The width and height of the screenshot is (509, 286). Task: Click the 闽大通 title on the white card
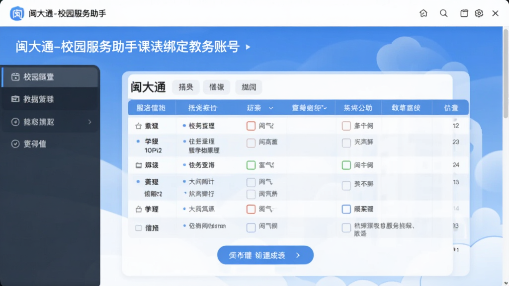[x=148, y=87]
